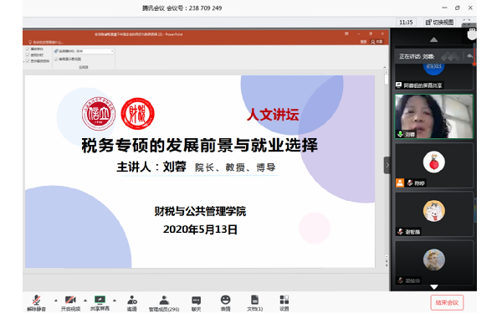502x314 pixels.
Task: Click the slide date 2020年5月13日
Action: tap(200, 229)
